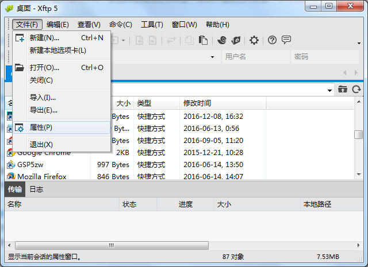This screenshot has height=267, width=368.
Task: Click 新建本地选项卡(L) menu entry
Action: coord(57,51)
